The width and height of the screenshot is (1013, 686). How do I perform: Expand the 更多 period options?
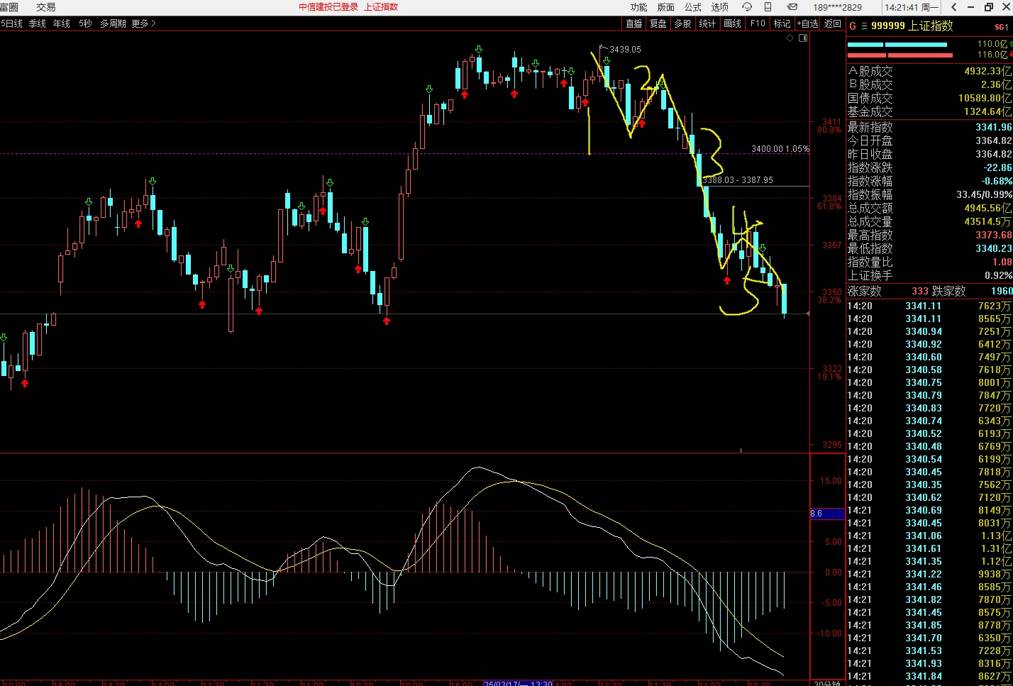(143, 23)
